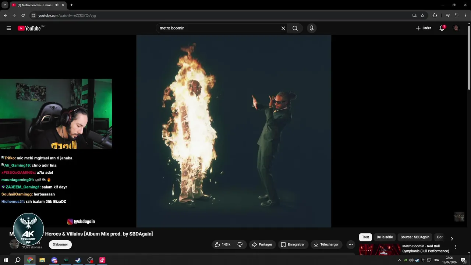Open Steam from the taskbar

(x=78, y=260)
